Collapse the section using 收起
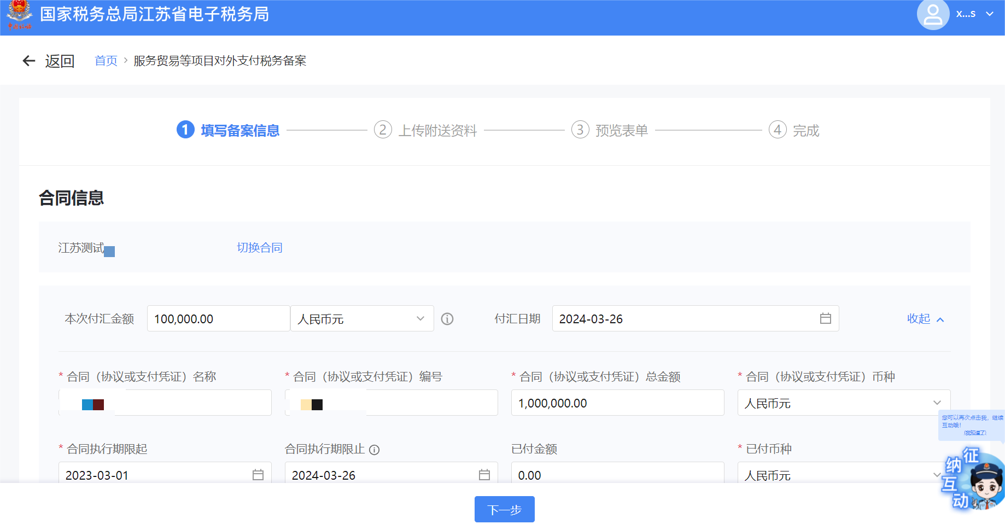Image resolution: width=1005 pixels, height=524 pixels. coord(925,319)
